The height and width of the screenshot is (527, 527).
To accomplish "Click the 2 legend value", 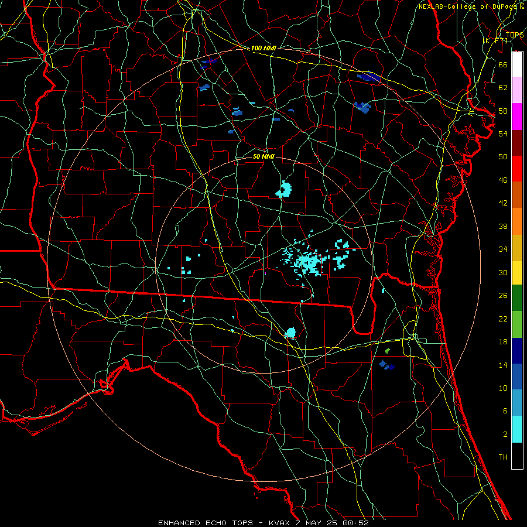I will click(x=505, y=434).
